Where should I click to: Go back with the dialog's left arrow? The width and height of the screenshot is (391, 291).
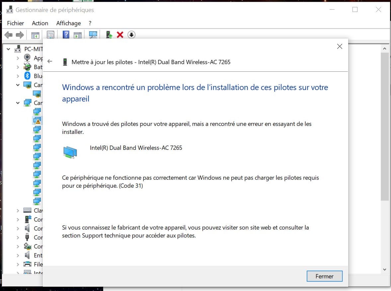pos(50,61)
